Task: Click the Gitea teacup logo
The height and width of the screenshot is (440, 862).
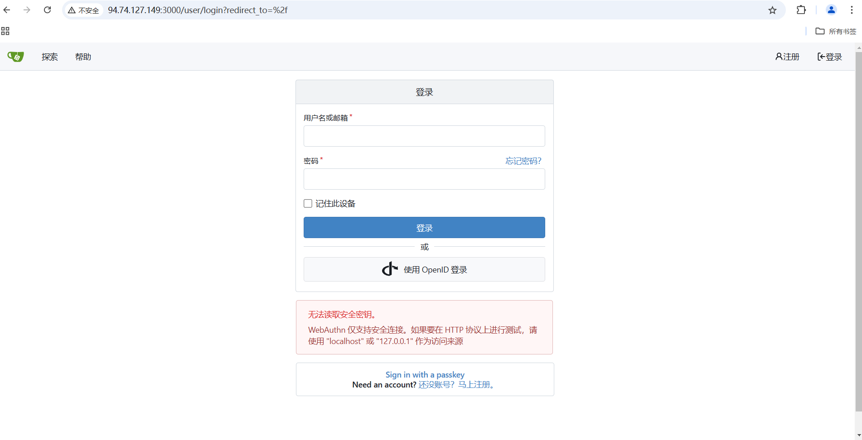Action: tap(15, 57)
